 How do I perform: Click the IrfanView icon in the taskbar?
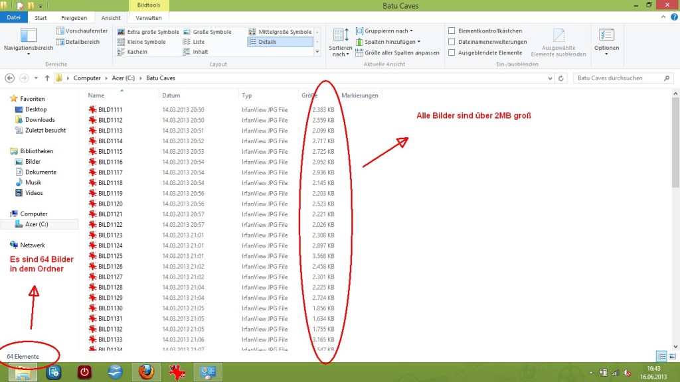click(x=177, y=372)
